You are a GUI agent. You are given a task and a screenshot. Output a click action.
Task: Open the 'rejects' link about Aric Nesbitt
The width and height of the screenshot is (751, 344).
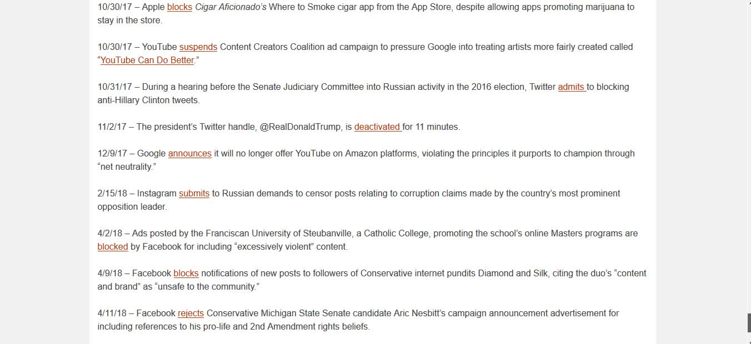(x=191, y=313)
